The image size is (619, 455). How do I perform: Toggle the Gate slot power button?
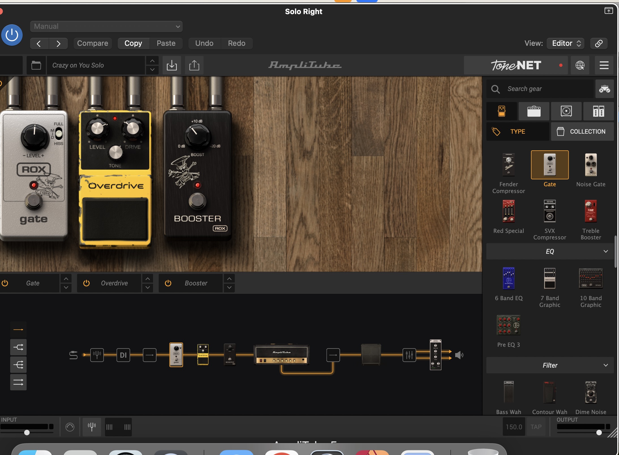pyautogui.click(x=5, y=283)
